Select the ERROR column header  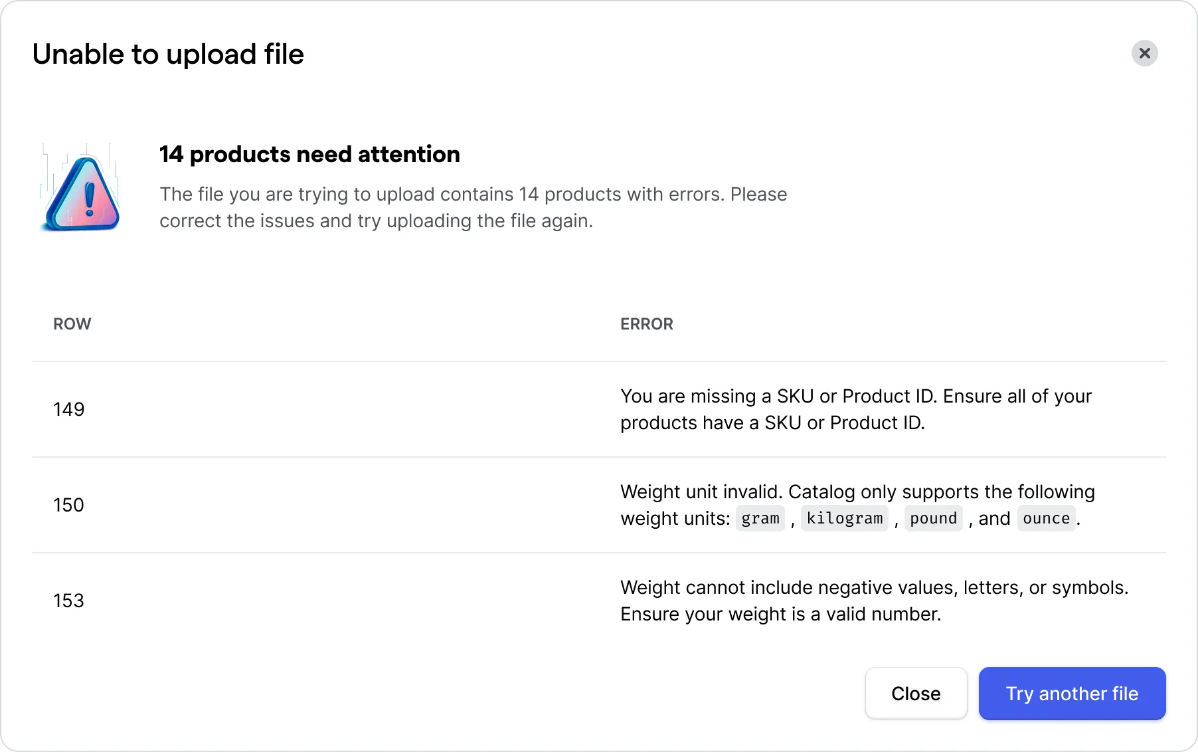pos(646,324)
